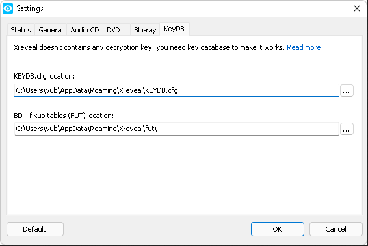Click the 'KEYDB.cfg location:' label
Viewport: 368px width, 246px height.
[x=44, y=76]
